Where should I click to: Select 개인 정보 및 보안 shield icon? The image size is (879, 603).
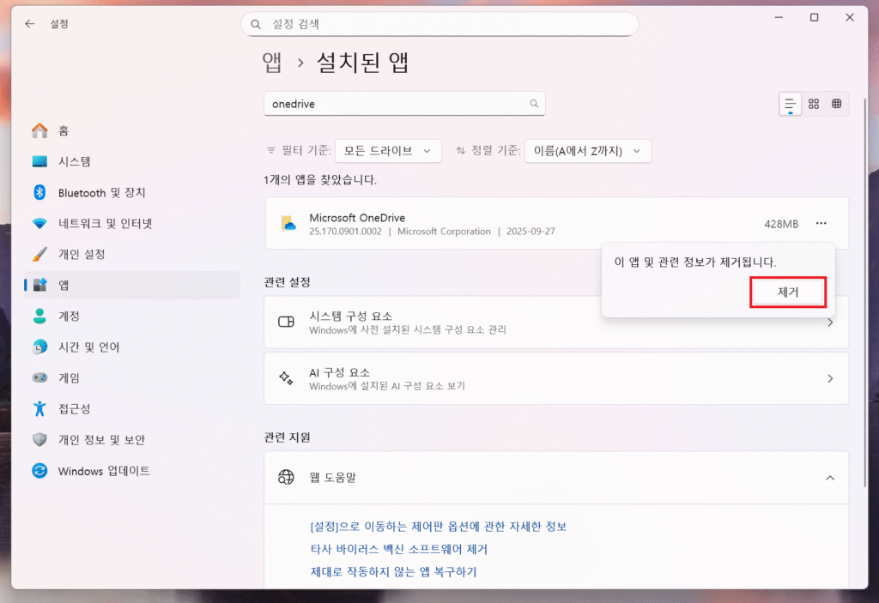click(x=39, y=439)
